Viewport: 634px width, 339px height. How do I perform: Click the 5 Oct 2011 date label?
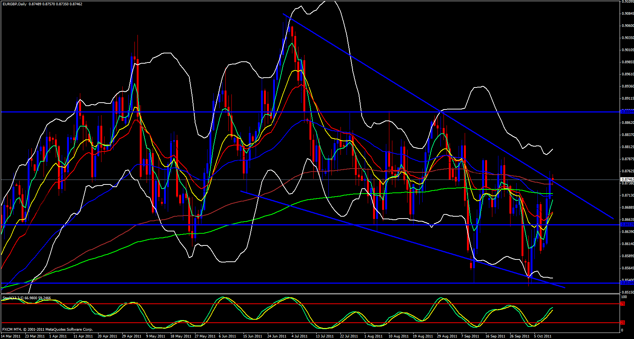(x=543, y=336)
